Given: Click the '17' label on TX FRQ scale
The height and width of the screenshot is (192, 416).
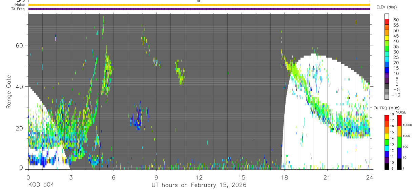Looking at the screenshot, I should [x=392, y=120].
